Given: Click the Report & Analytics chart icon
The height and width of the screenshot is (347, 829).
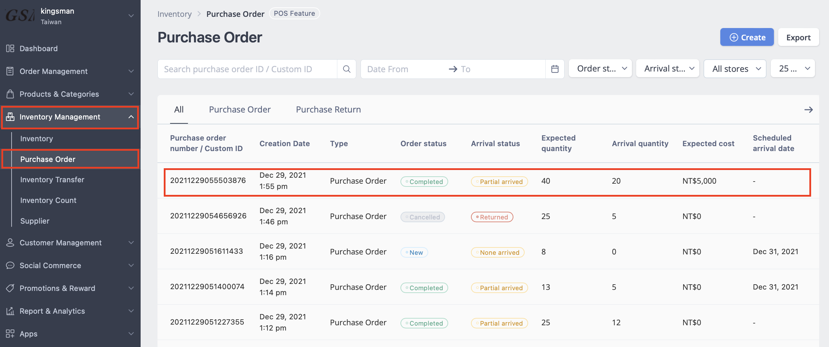Looking at the screenshot, I should (10, 311).
